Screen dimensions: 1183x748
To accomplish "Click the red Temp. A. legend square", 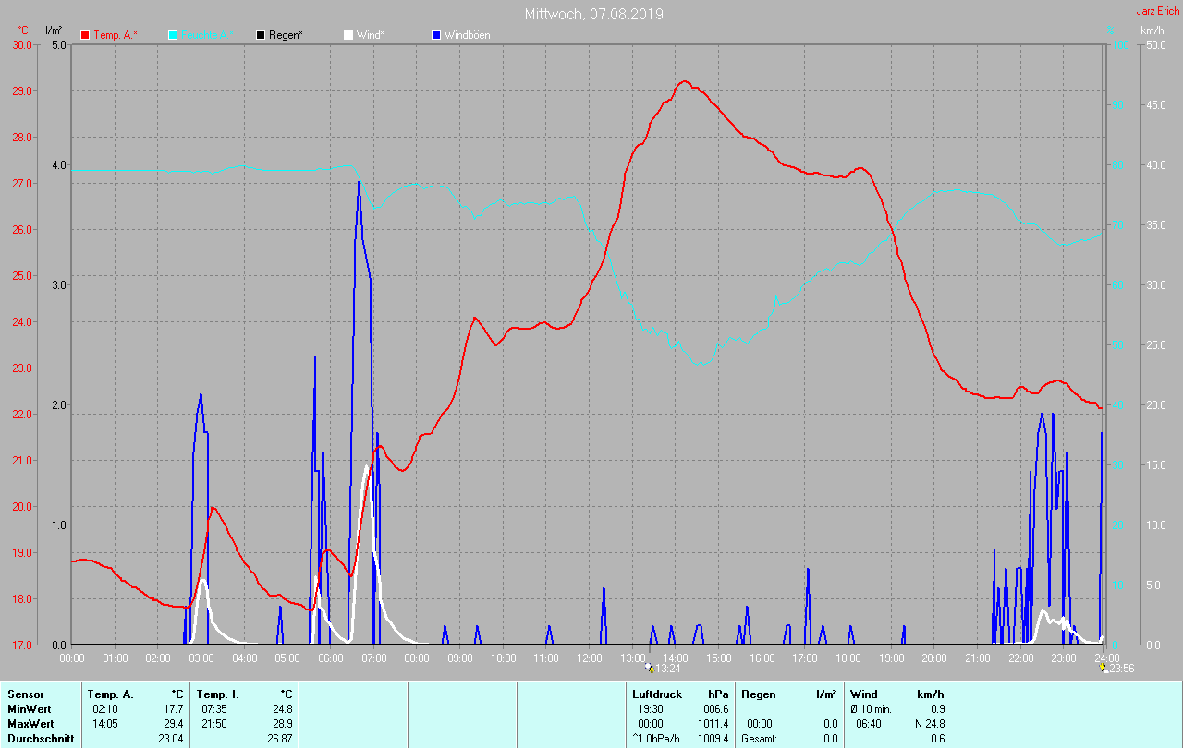I will pyautogui.click(x=86, y=35).
